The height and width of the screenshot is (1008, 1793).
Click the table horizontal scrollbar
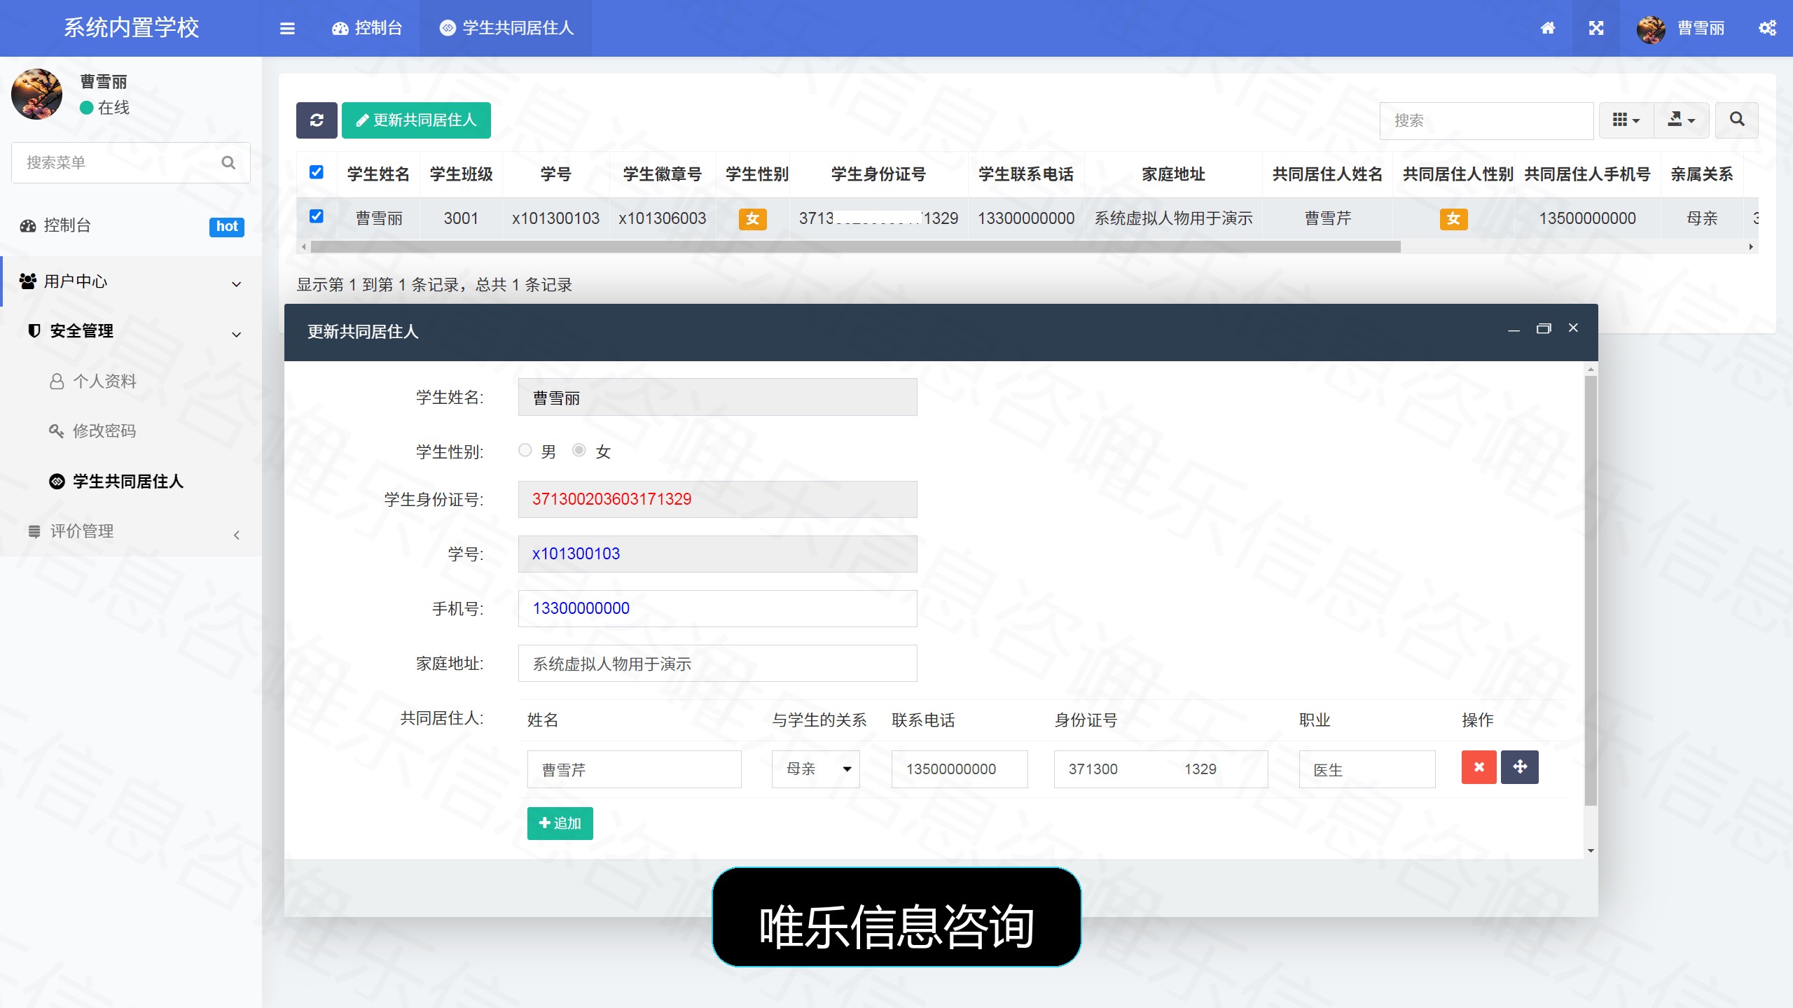[x=854, y=246]
